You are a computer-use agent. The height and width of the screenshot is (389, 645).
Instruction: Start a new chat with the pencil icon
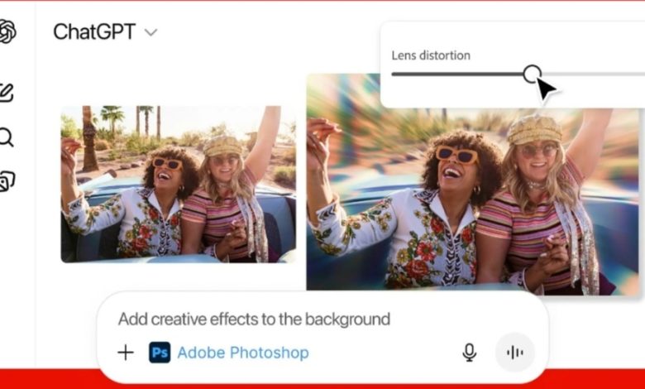tap(7, 92)
